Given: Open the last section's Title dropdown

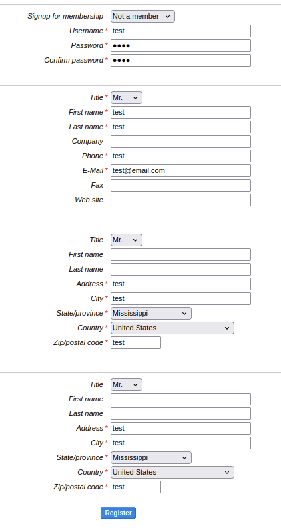Looking at the screenshot, I should coord(127,384).
